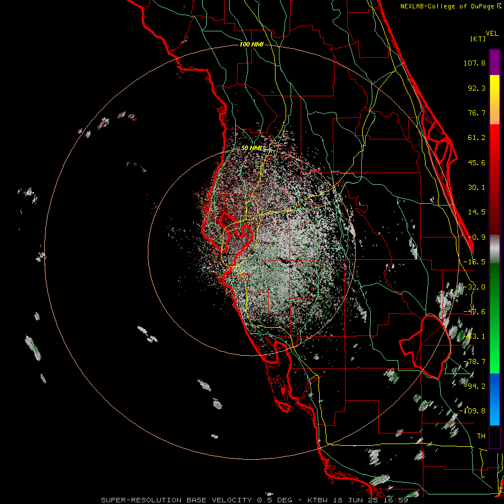Click the TH label on the legend
The width and height of the screenshot is (504, 504).
pos(481,436)
